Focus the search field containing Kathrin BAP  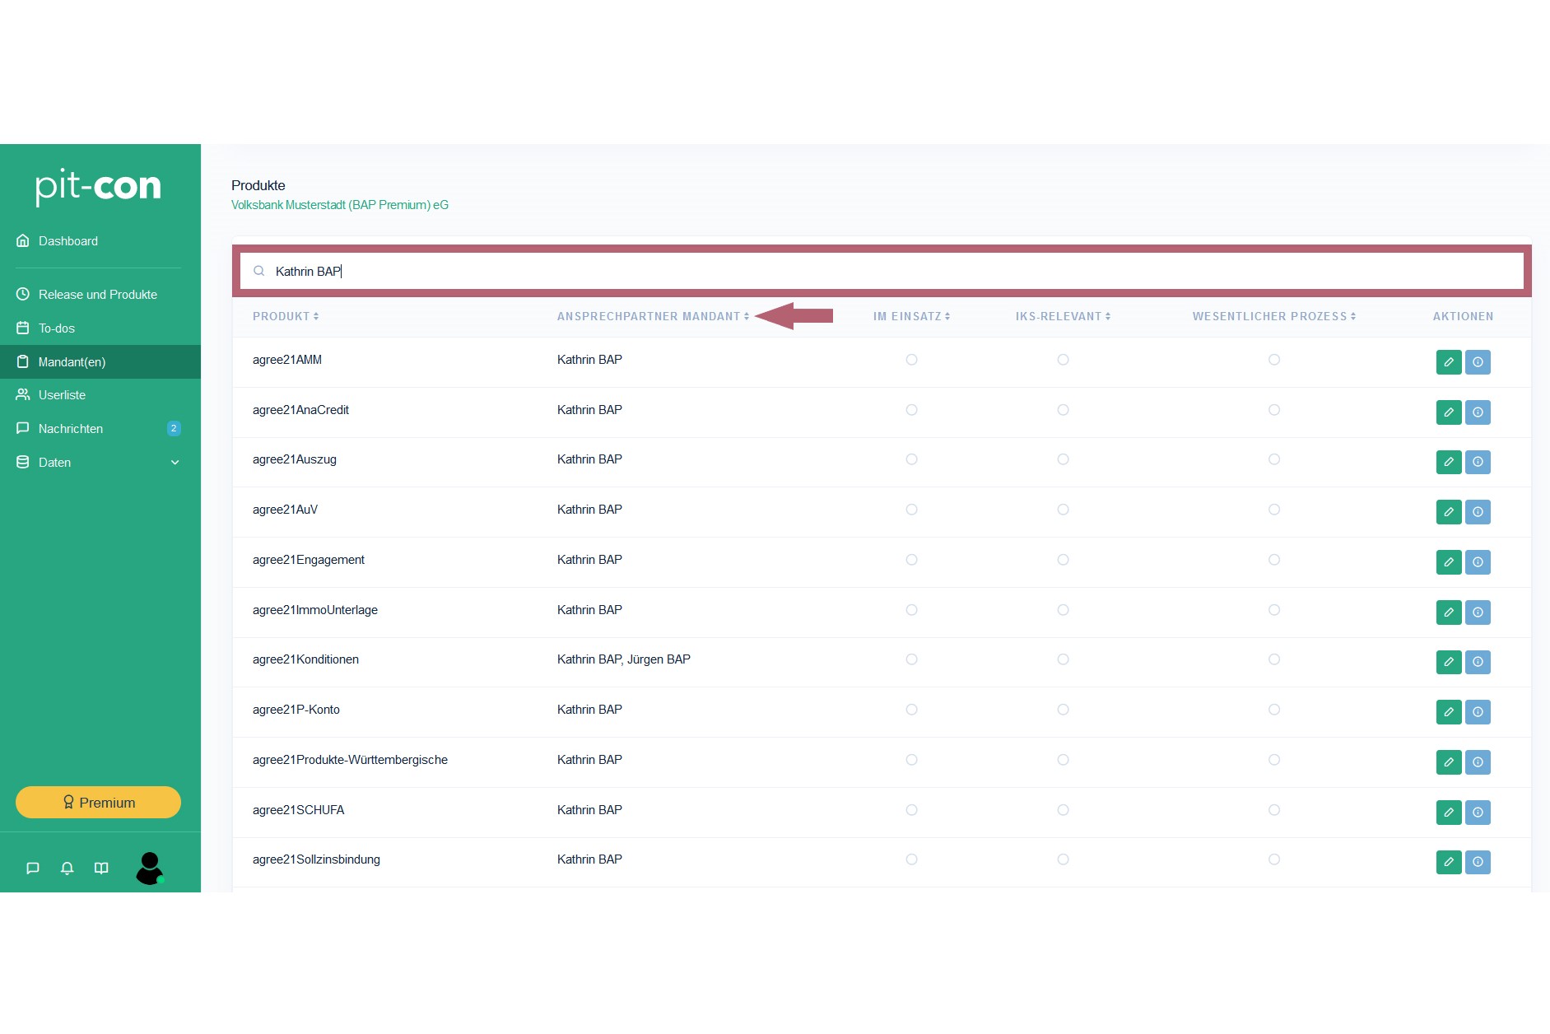pyautogui.click(x=882, y=271)
